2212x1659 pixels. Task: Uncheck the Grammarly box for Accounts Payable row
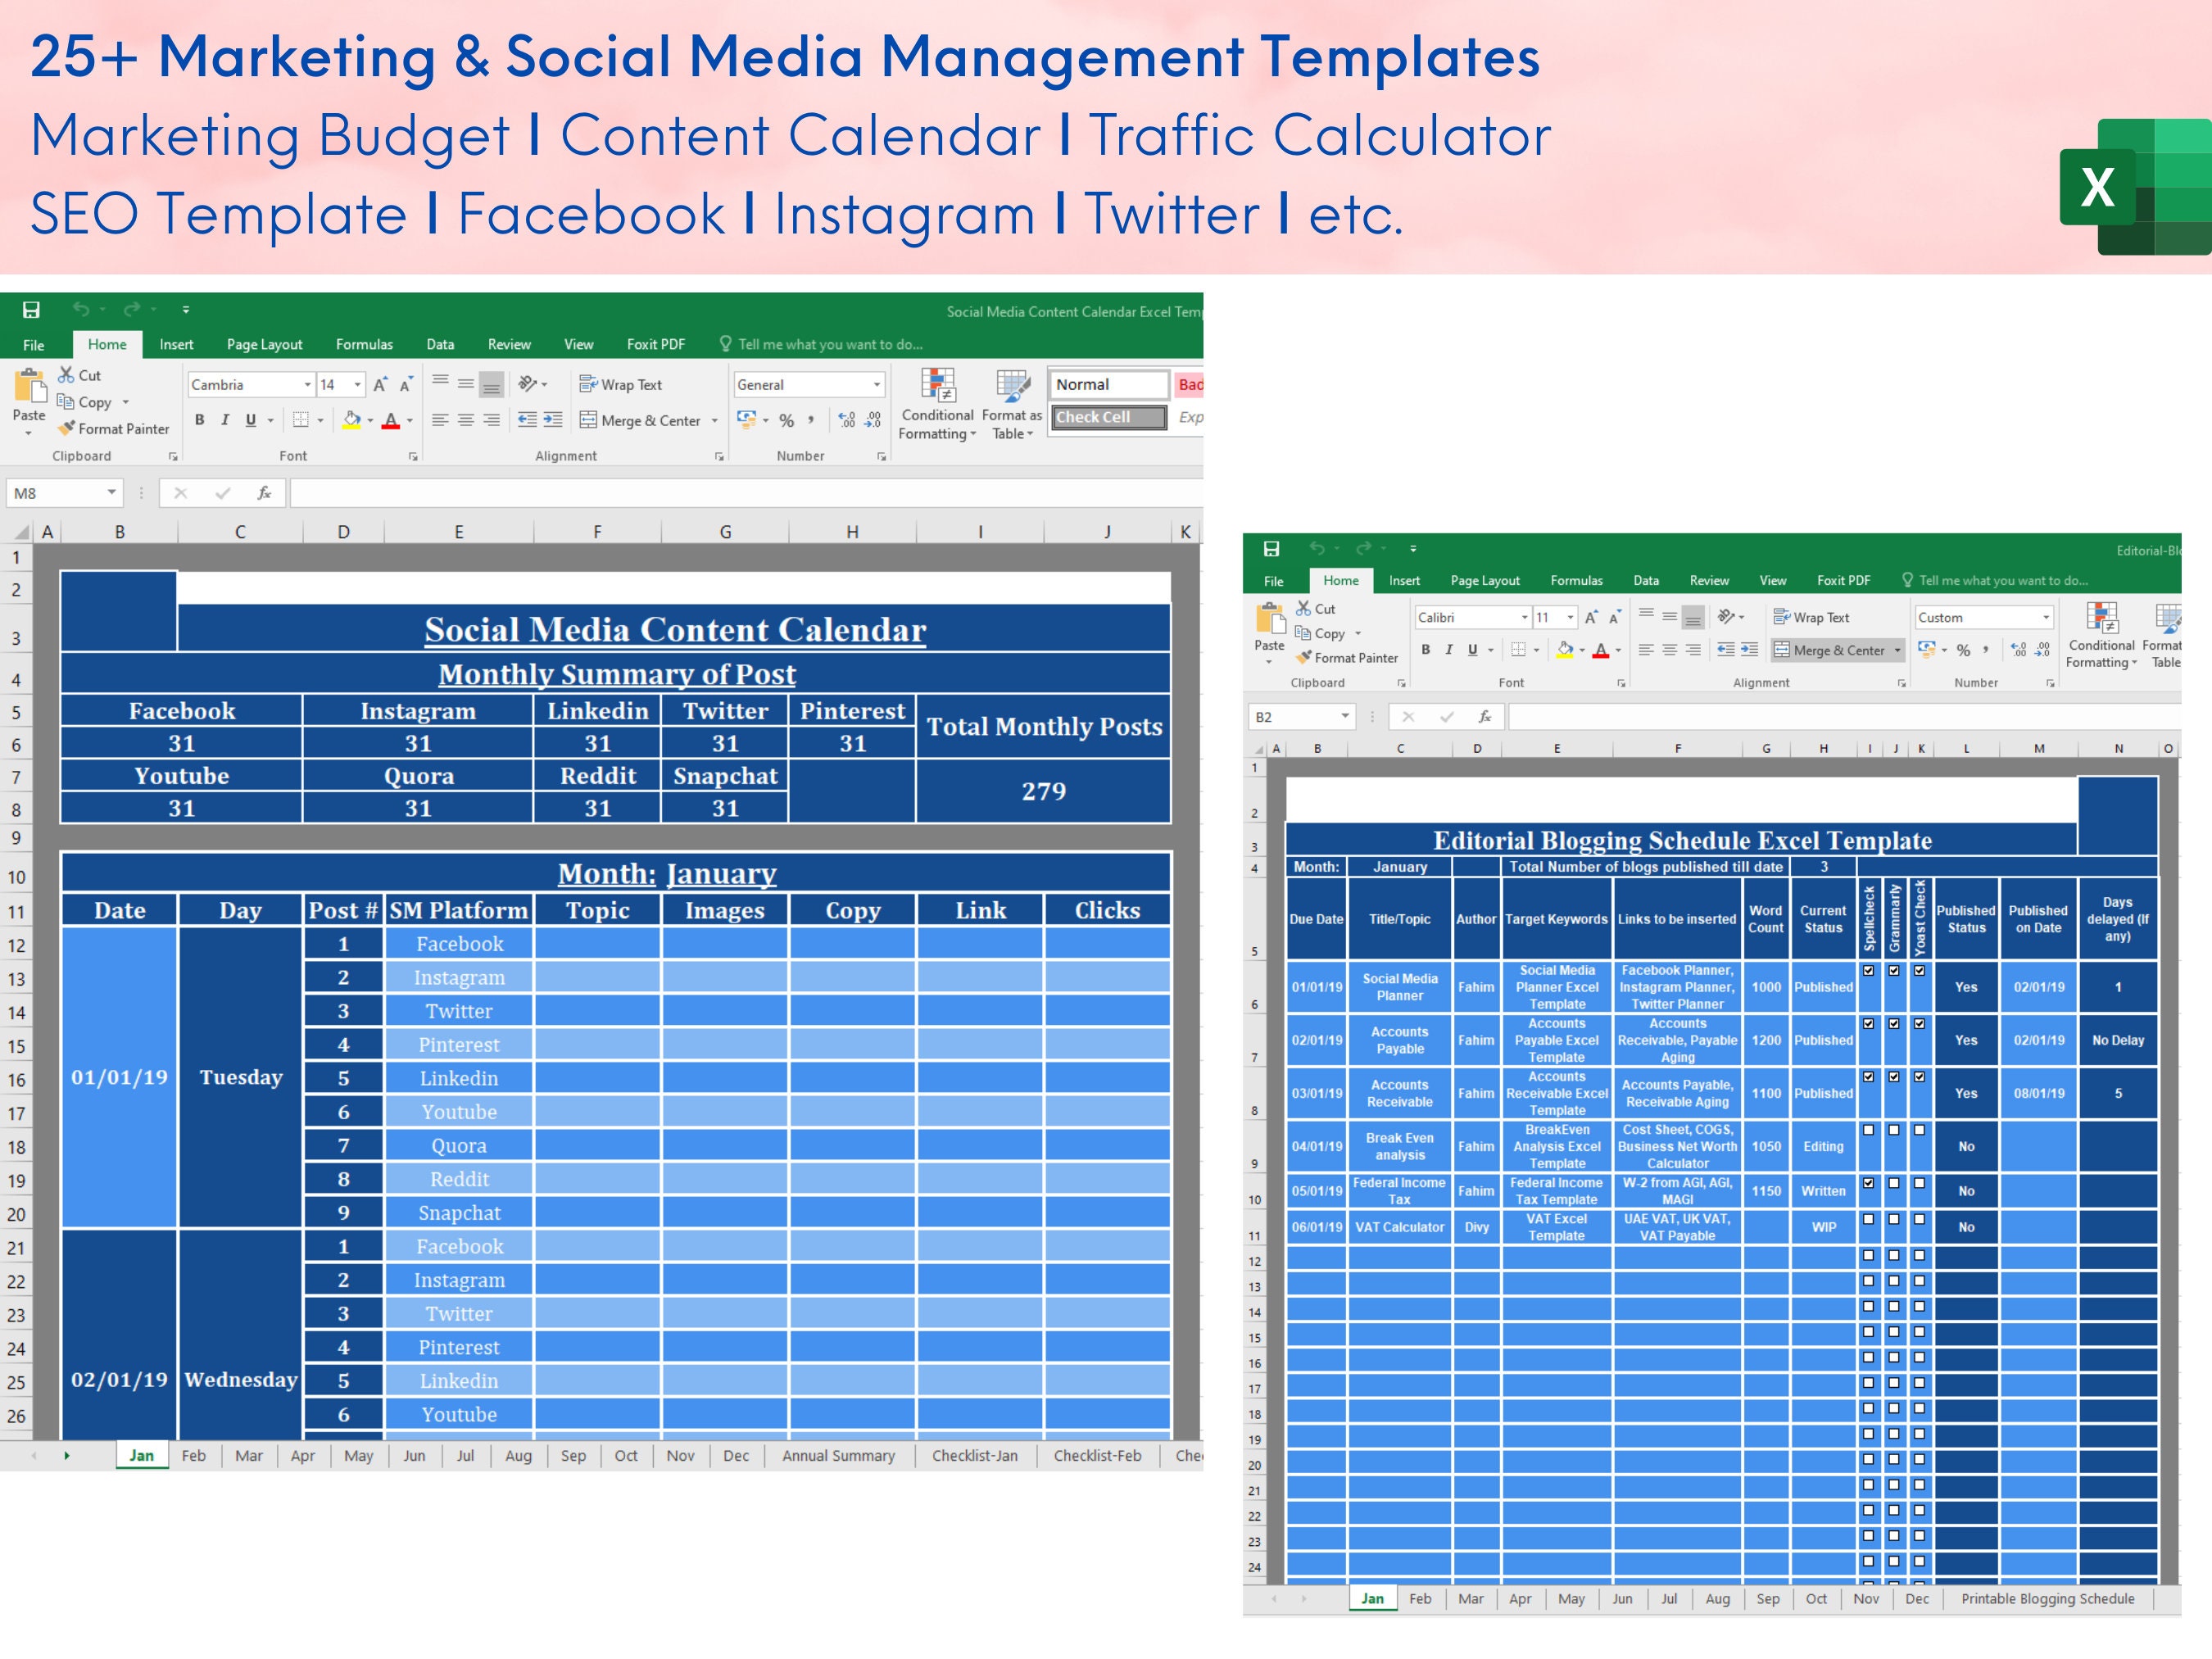pyautogui.click(x=1893, y=1023)
